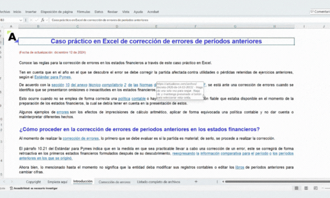330x198 pixels.
Task: Click the '¿Cómo proceder en la corrección' heading
Action: pos(139,129)
